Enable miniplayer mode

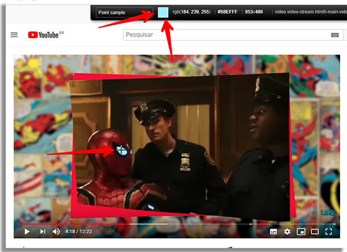[301, 232]
